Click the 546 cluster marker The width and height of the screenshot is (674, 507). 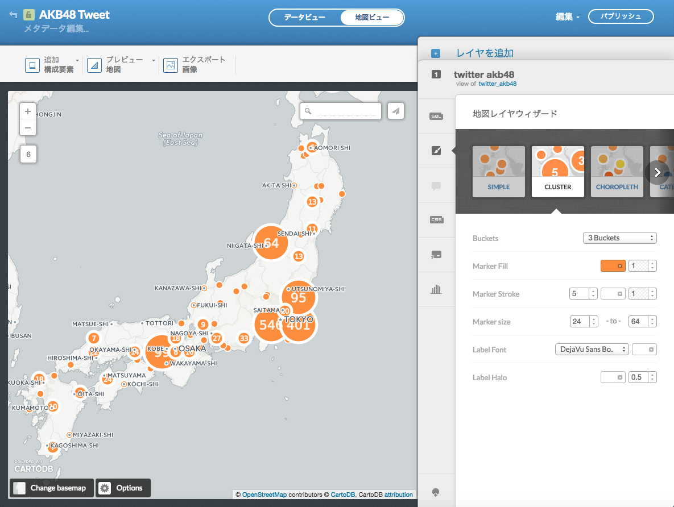tap(269, 325)
